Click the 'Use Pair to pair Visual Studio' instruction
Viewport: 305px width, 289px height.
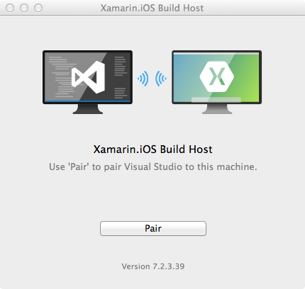(x=152, y=166)
